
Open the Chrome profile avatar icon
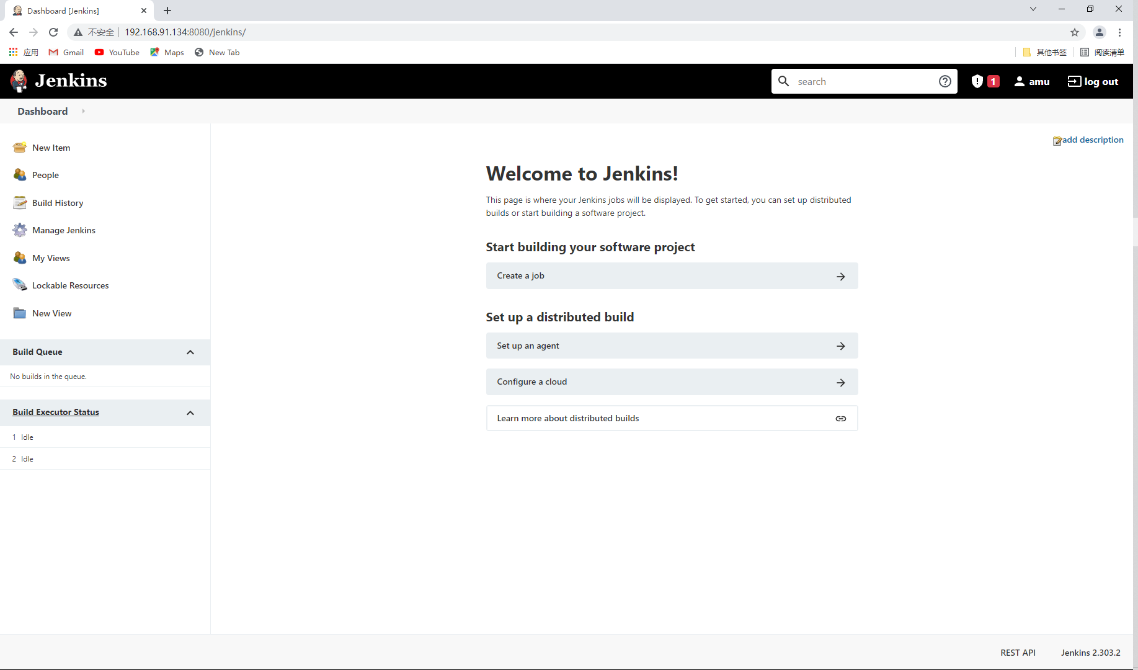click(1100, 32)
